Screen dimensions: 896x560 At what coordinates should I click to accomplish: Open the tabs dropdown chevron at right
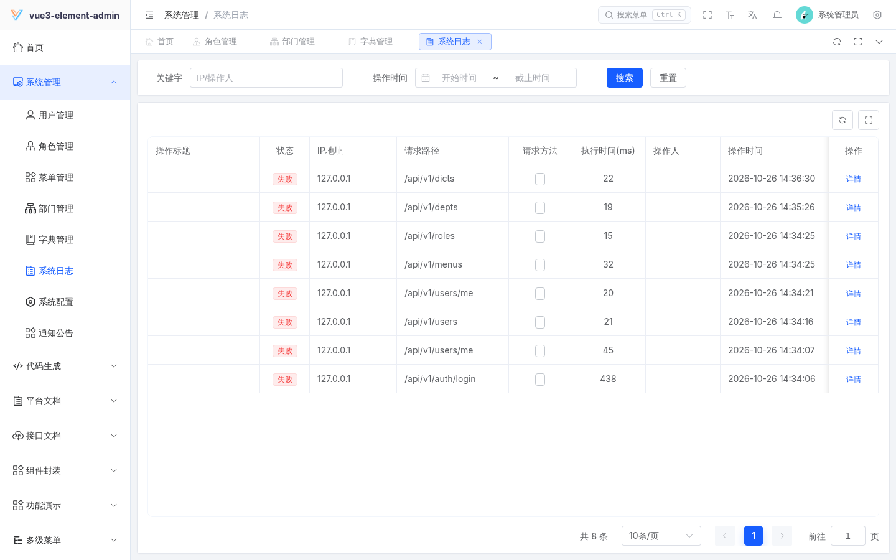879,42
